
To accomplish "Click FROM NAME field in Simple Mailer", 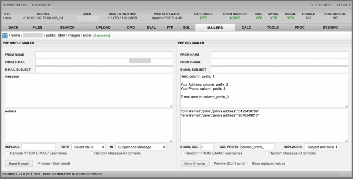I will (x=104, y=55).
